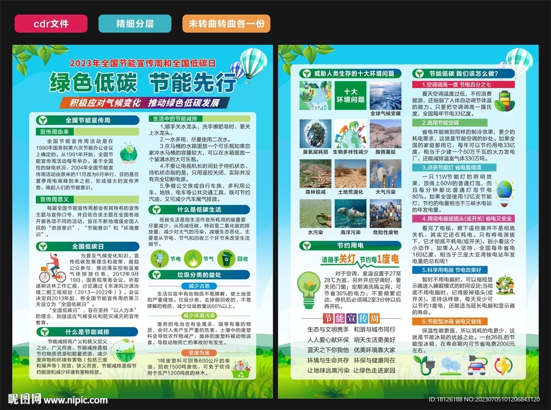This screenshot has height=410, width=551.
Task: Click the '请随手关灯 节约每1度电' slogan
Action: (360, 260)
